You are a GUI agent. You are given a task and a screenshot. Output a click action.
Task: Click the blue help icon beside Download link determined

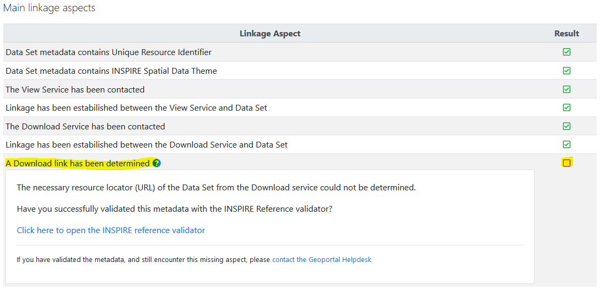[156, 163]
